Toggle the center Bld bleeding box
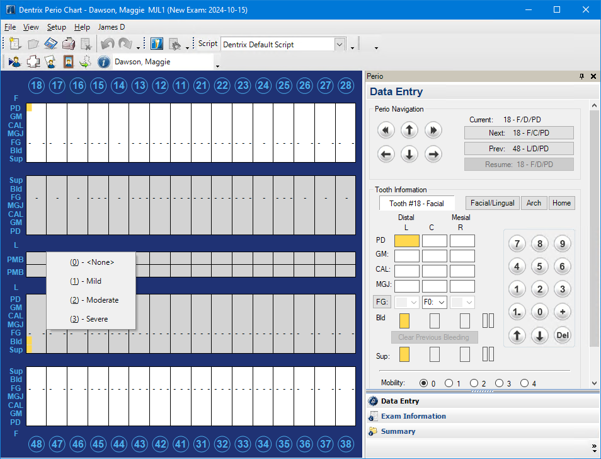 pyautogui.click(x=434, y=320)
